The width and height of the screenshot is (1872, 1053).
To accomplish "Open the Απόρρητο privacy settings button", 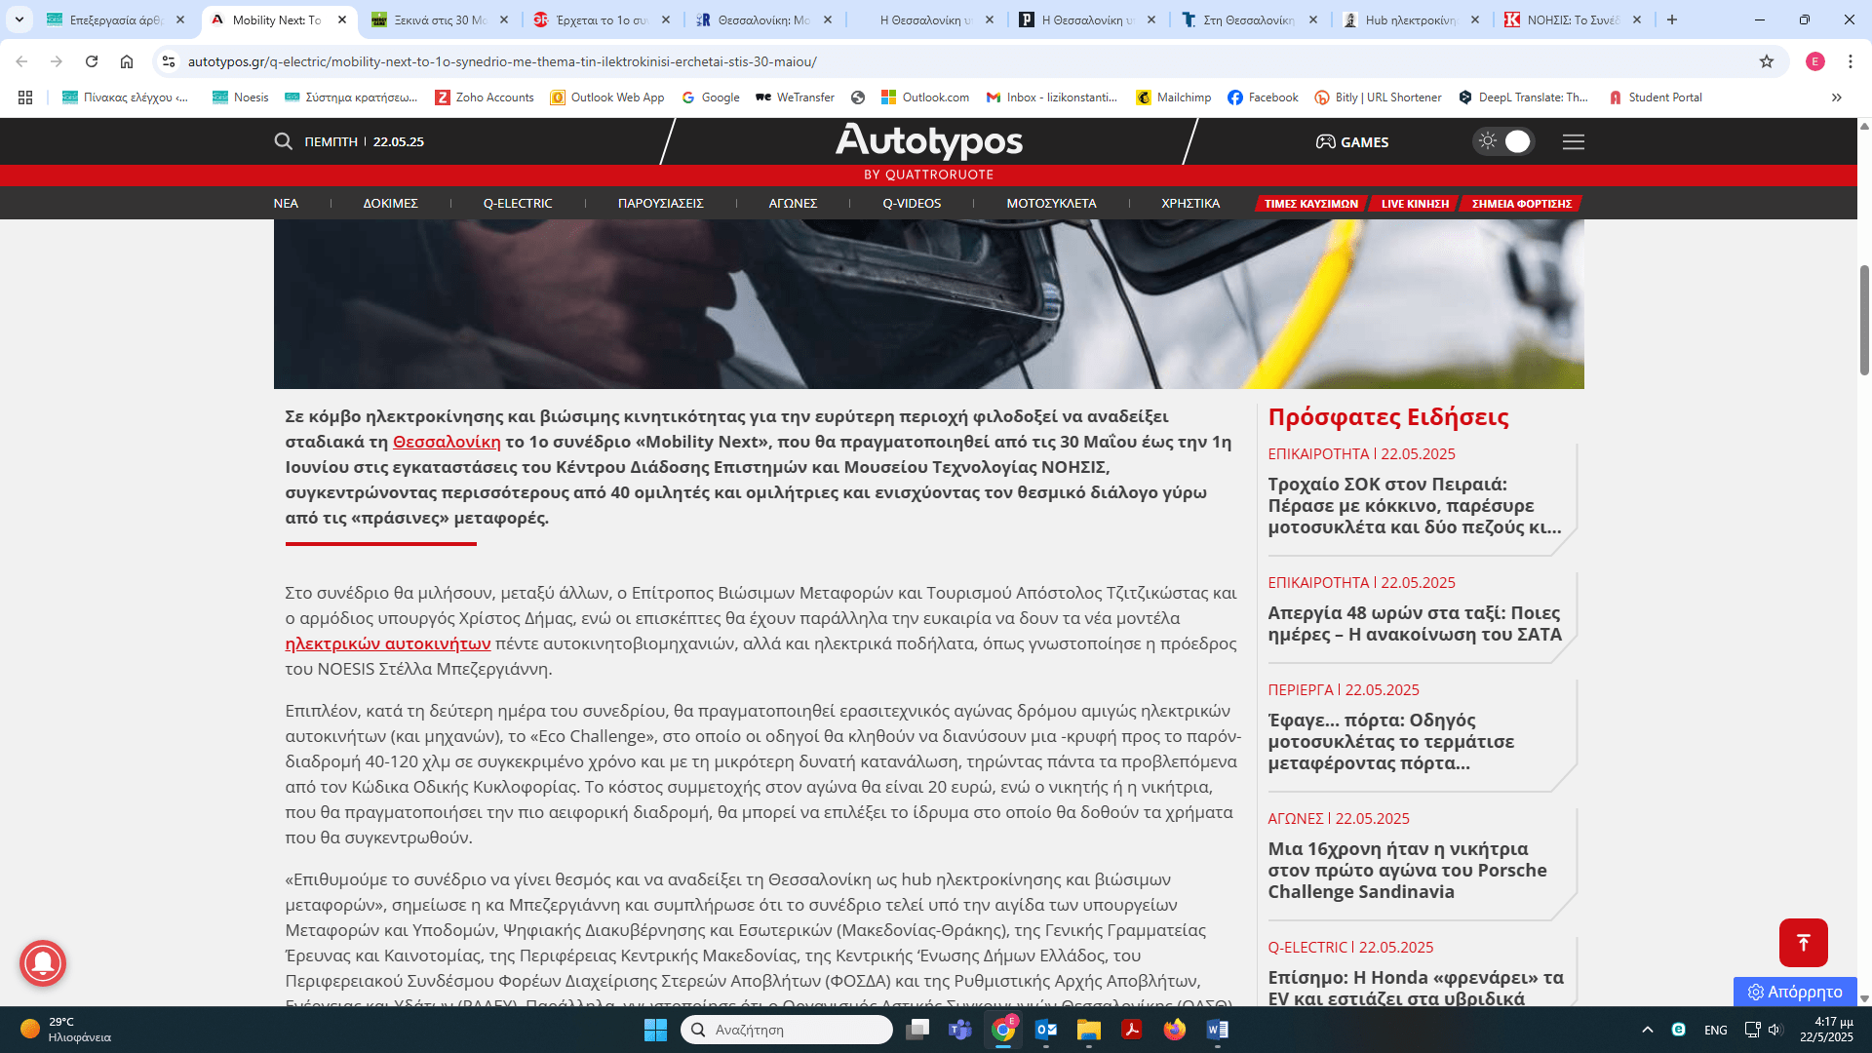I will coord(1794,992).
